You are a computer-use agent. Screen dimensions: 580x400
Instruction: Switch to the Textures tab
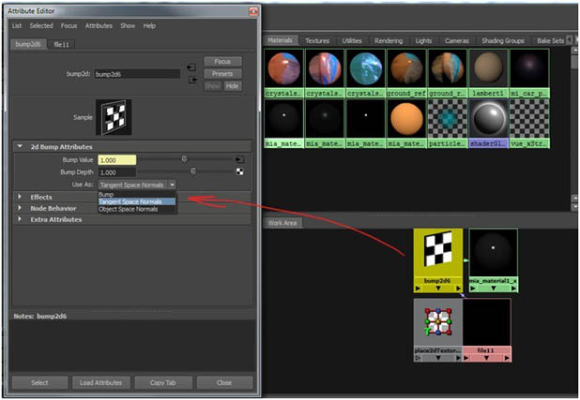(x=317, y=40)
